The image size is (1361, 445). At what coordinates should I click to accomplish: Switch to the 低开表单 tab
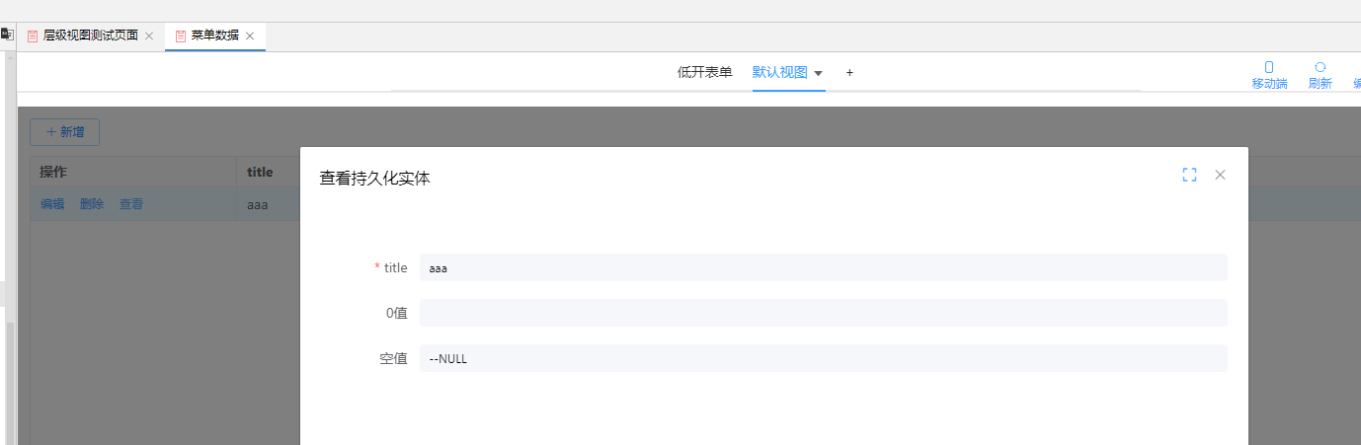coord(704,72)
